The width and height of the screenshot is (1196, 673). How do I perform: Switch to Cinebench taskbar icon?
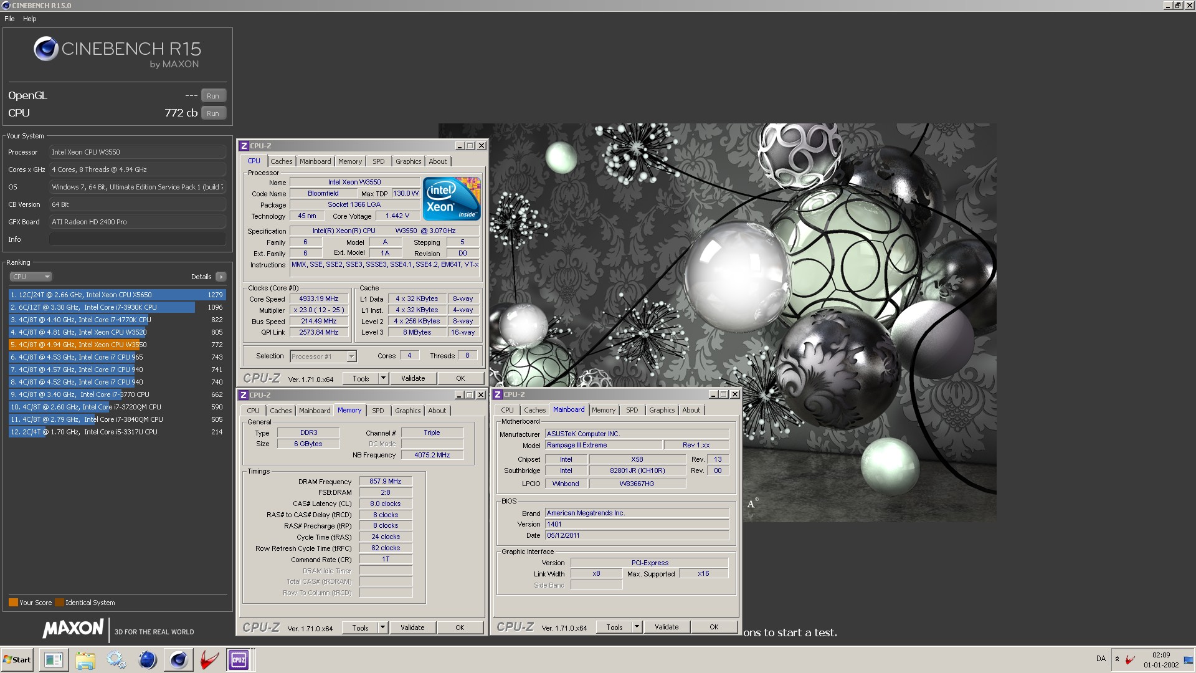coord(179,659)
